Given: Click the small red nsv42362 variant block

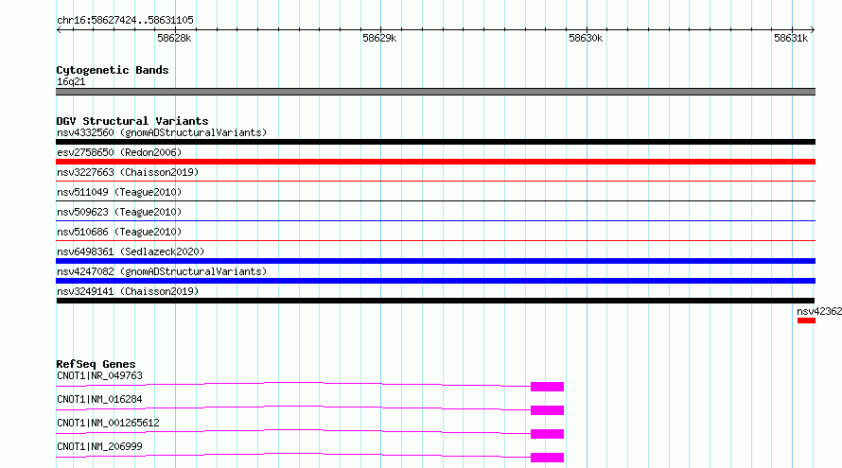Looking at the screenshot, I should tap(806, 321).
